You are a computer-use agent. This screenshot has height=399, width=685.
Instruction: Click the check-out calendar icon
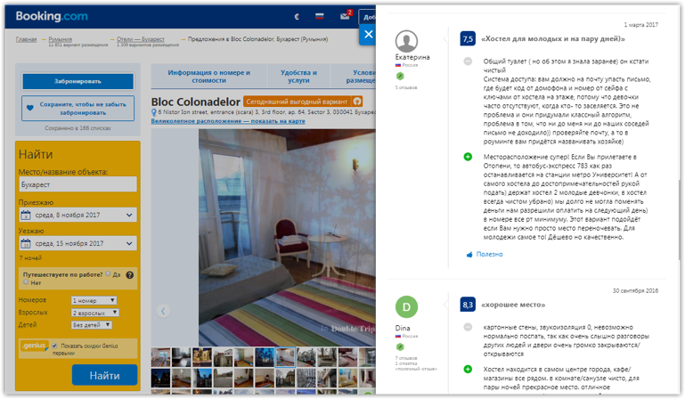pyautogui.click(x=26, y=243)
